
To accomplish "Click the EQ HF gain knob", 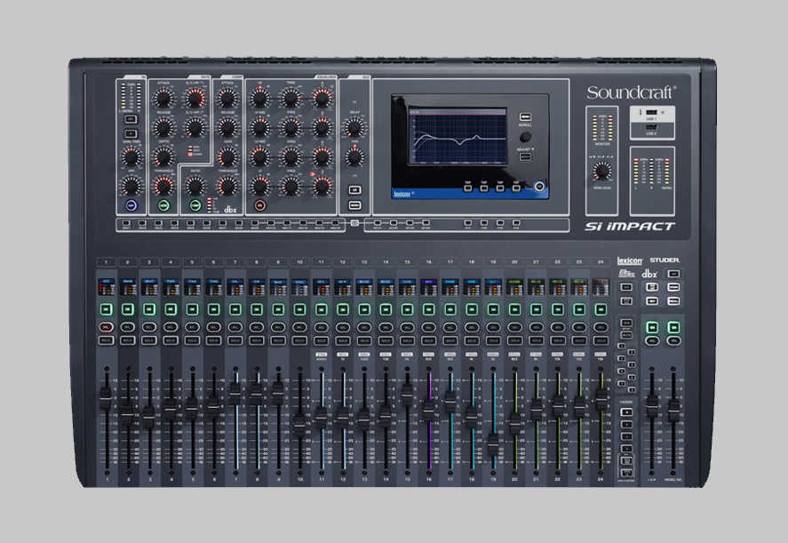I will (x=259, y=98).
